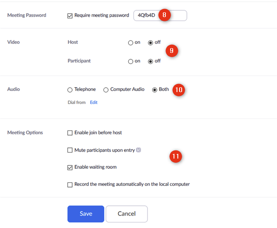This screenshot has height=228, width=277.
Task: Toggle the Require meeting password checkbox
Action: 70,16
